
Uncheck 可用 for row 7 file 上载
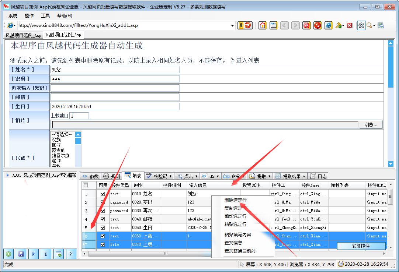(x=103, y=244)
